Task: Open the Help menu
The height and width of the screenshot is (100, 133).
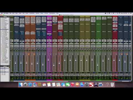Action: coord(57,13)
